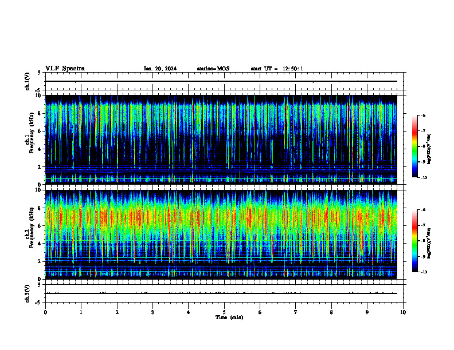Click the ch.1 colorbar log(PSD) label
454x350 pixels.
[x=429, y=149]
